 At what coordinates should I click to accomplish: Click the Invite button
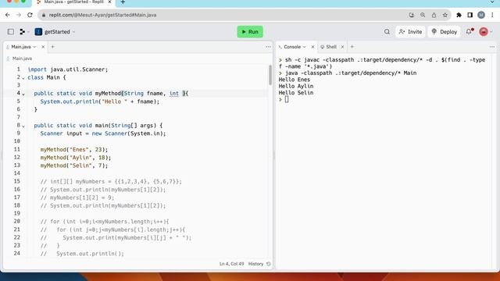(410, 32)
